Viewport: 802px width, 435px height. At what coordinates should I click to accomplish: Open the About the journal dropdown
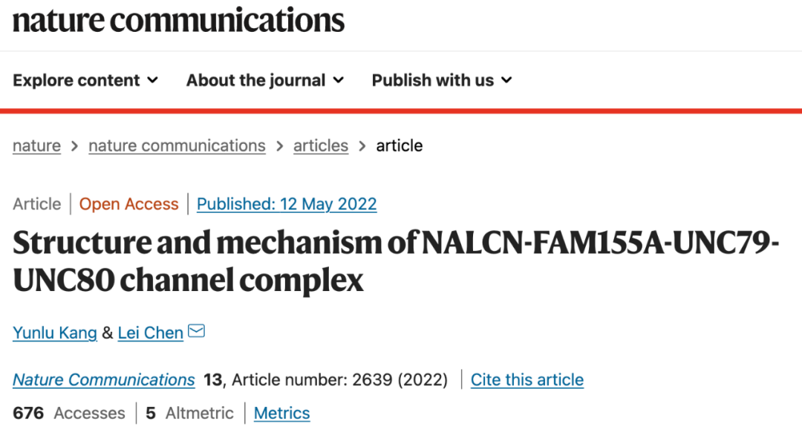click(264, 80)
